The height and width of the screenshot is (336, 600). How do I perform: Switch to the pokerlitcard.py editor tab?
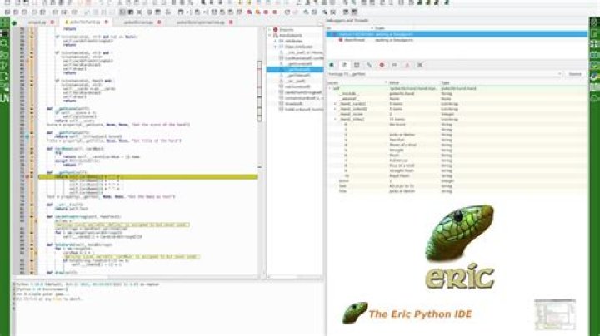138,22
